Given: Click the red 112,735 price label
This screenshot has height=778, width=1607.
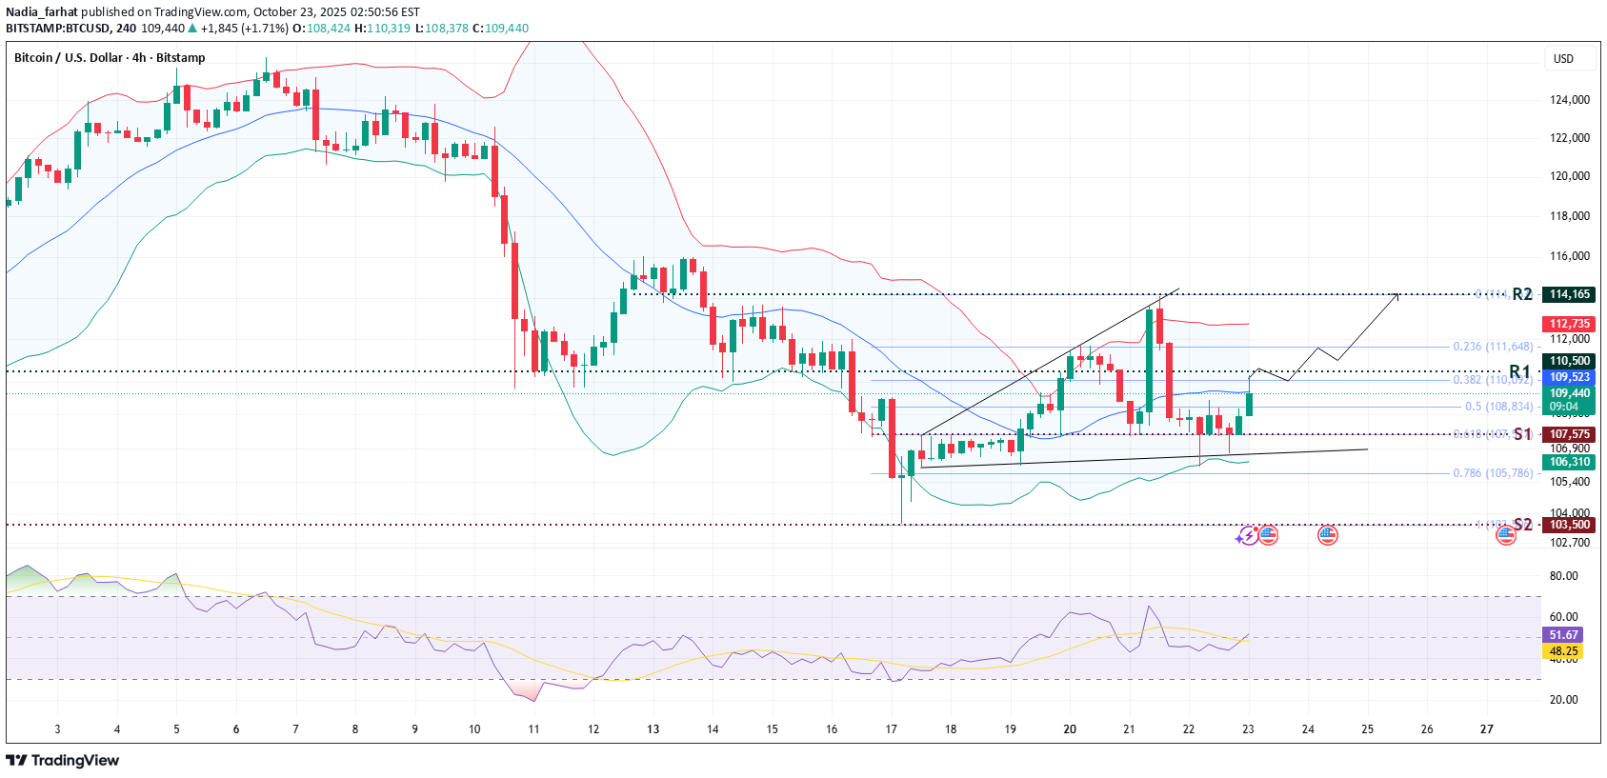Looking at the screenshot, I should point(1569,324).
